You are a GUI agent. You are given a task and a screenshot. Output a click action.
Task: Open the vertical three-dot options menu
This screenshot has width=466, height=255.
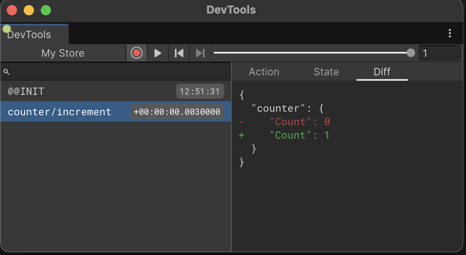tap(450, 33)
